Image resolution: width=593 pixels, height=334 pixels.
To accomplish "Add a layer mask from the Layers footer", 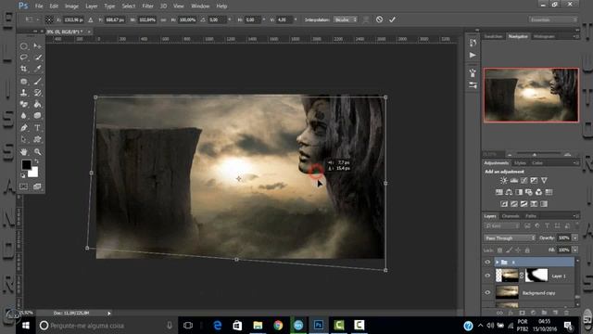I will [x=522, y=313].
